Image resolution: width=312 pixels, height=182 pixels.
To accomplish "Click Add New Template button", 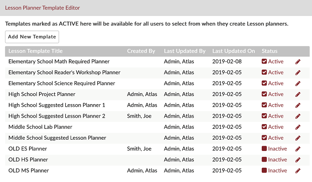I will 32,37.
